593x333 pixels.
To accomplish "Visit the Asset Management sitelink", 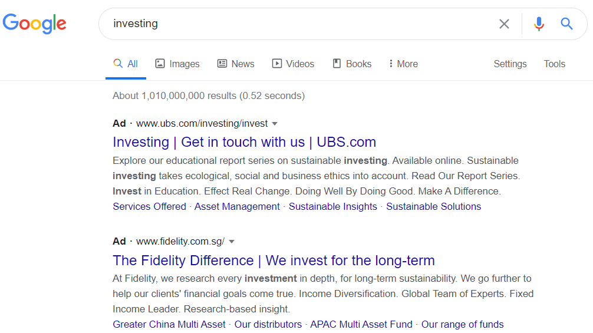I will [x=237, y=206].
